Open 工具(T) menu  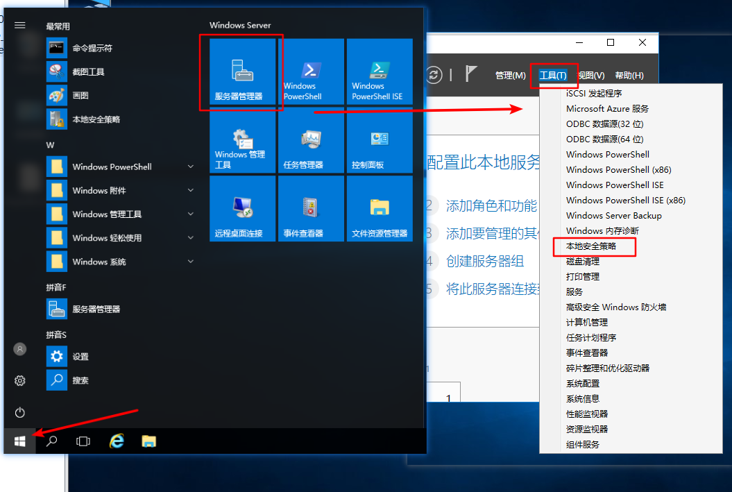553,75
